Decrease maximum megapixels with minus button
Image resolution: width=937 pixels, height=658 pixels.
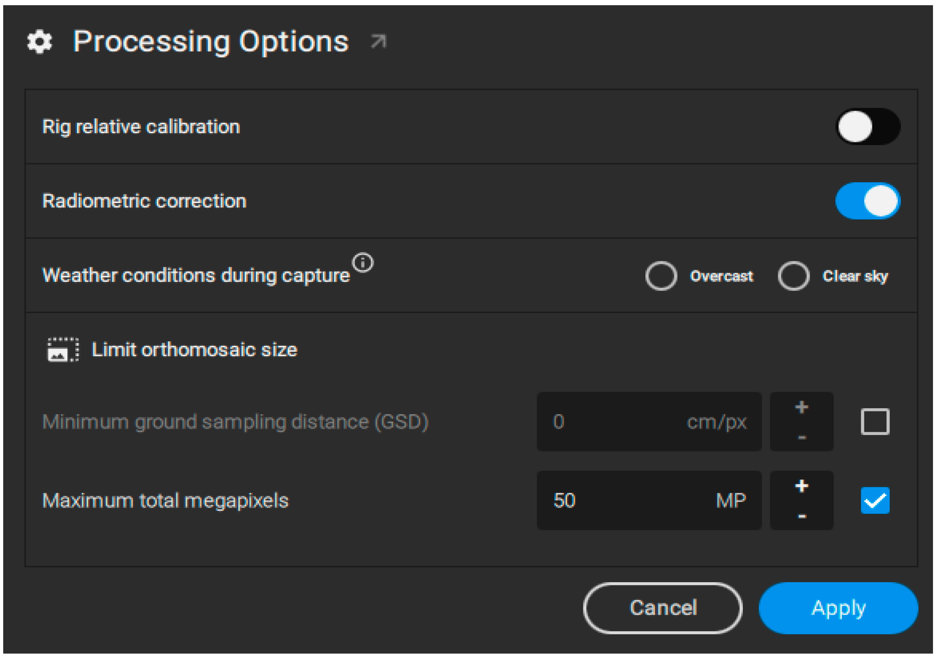[801, 516]
